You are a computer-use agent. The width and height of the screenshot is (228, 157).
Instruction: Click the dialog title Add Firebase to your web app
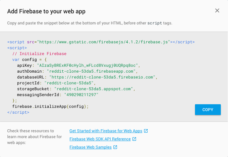pyautogui.click(x=46, y=11)
